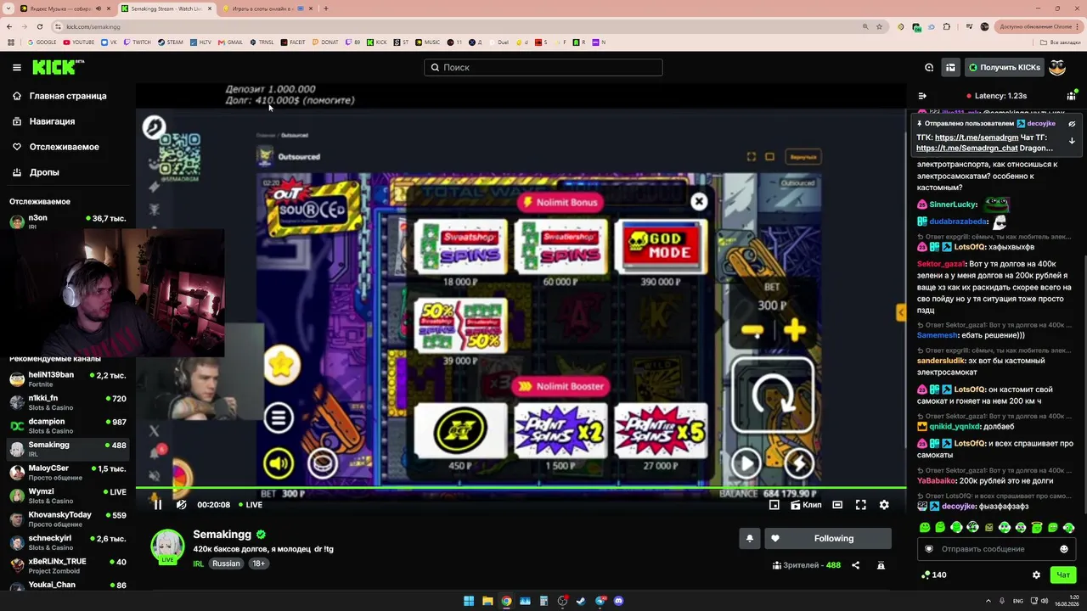Open Discord from the taskbar
Viewport: 1087px width, 611px height.
(618, 601)
